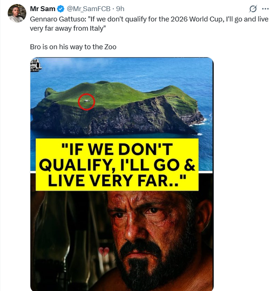Click the red circle on the island
The height and width of the screenshot is (291, 277).
click(x=86, y=102)
